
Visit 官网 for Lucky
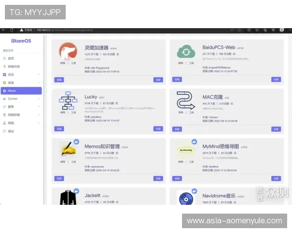(59, 129)
